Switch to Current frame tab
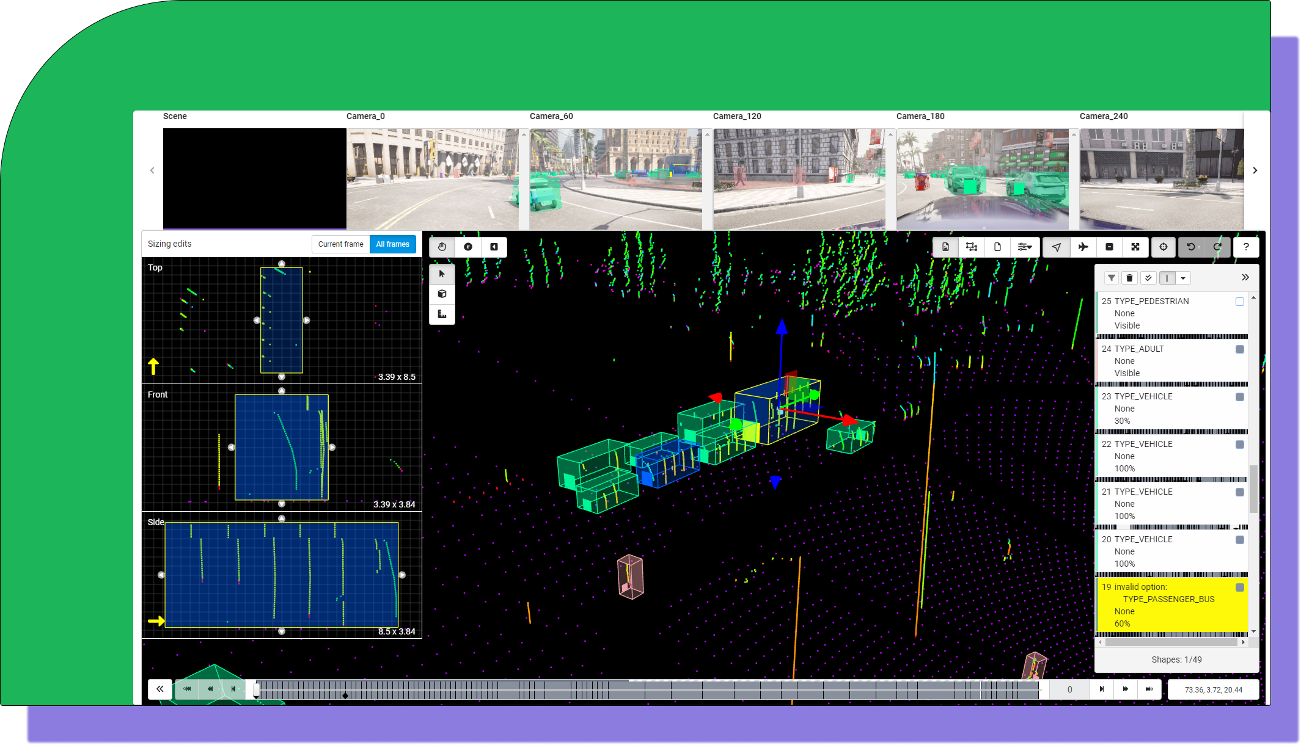The image size is (1301, 745). point(340,244)
